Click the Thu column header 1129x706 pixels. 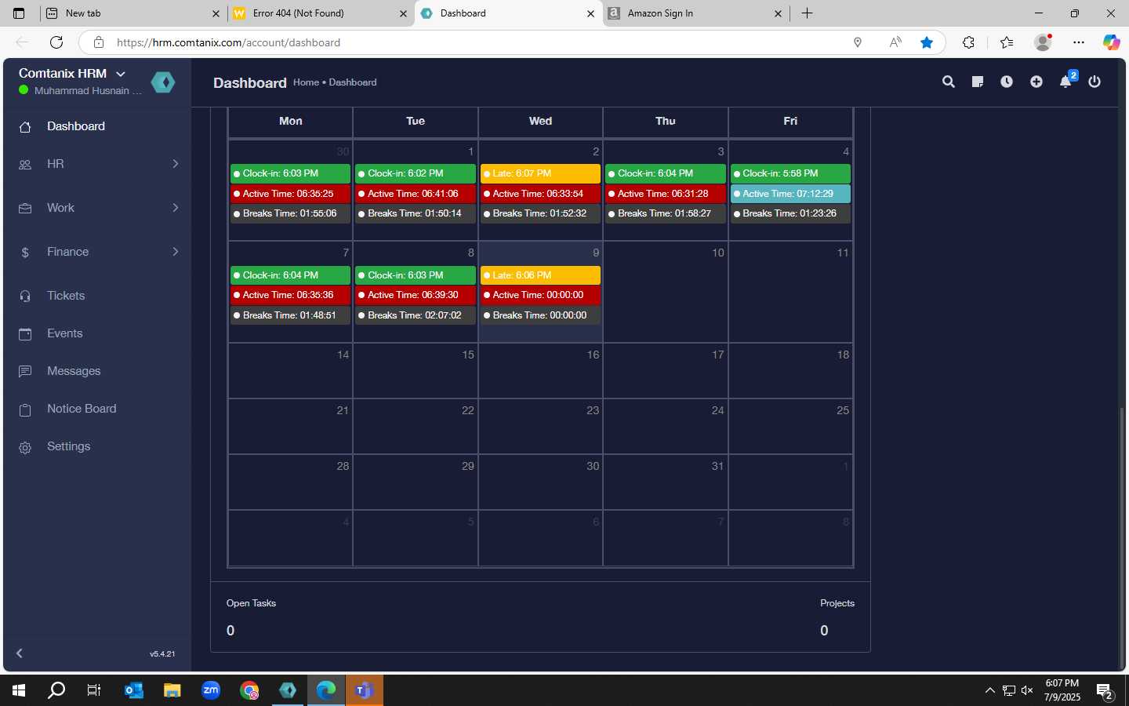coord(666,121)
